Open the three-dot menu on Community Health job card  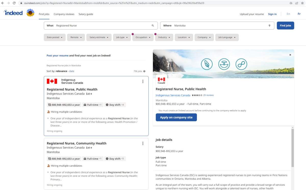click(x=143, y=143)
